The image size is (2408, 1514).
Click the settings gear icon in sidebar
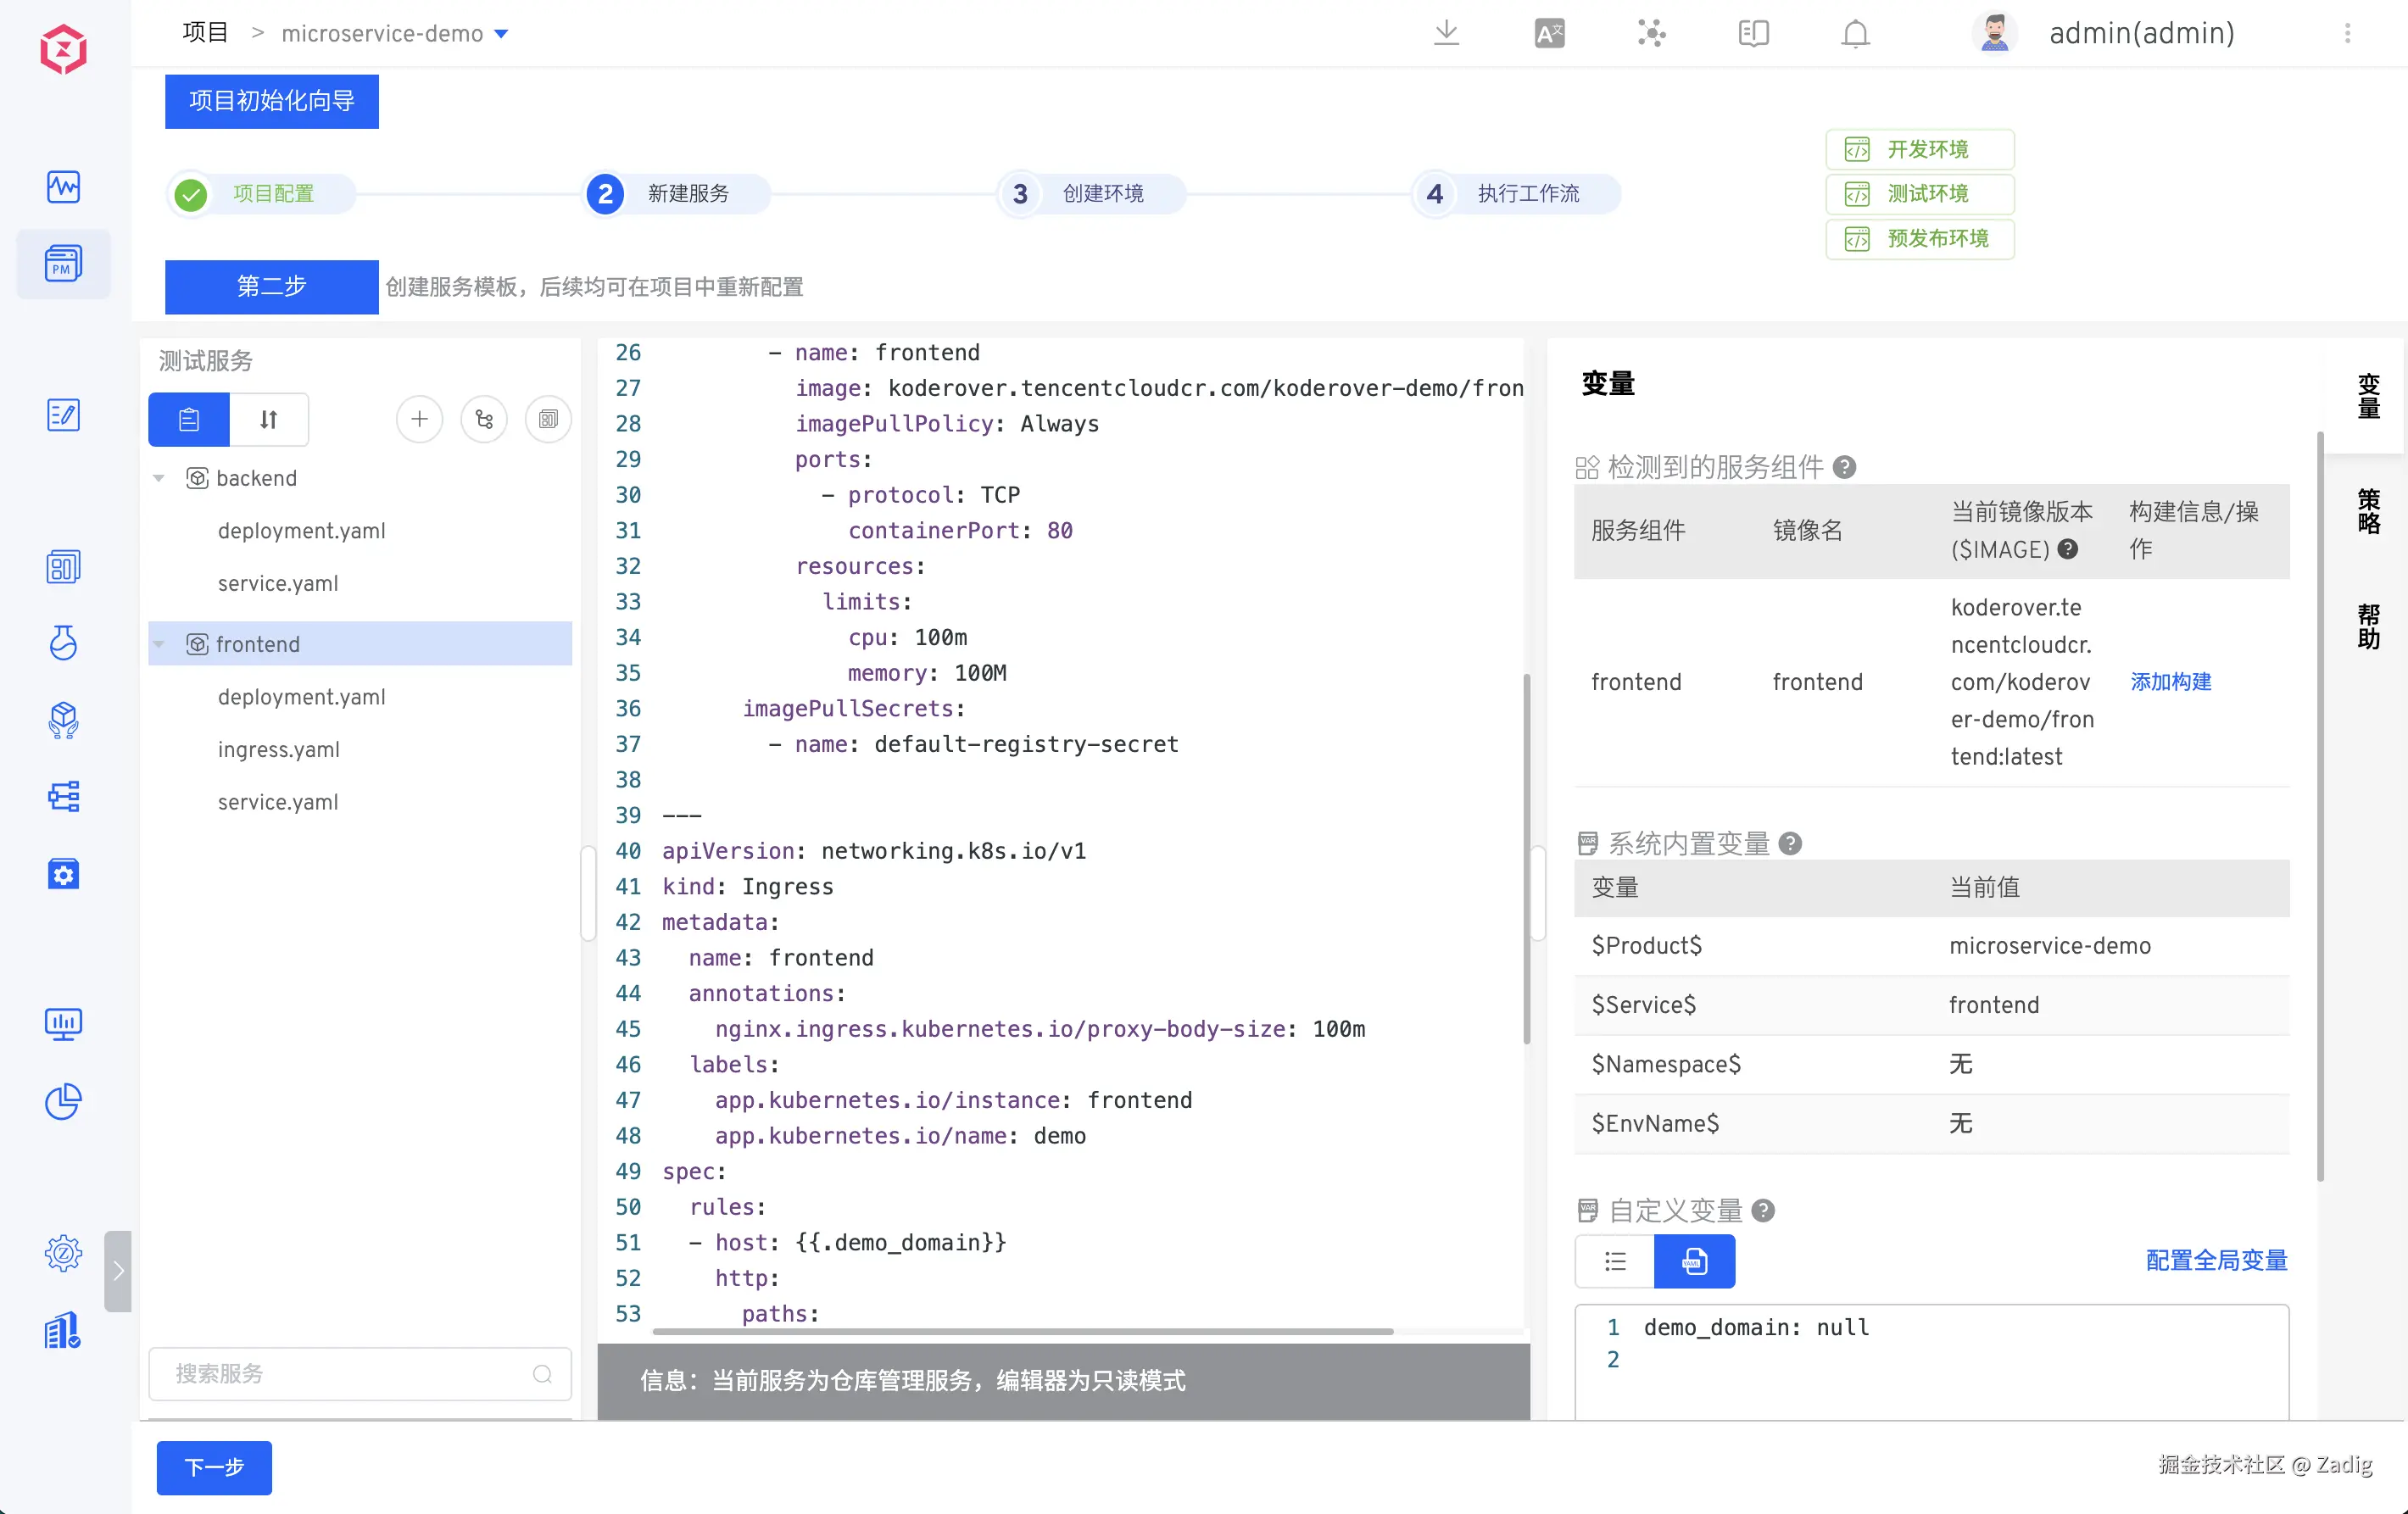[63, 1252]
